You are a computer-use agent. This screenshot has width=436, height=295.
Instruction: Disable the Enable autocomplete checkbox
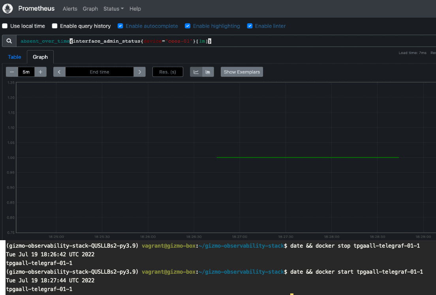[x=120, y=26]
